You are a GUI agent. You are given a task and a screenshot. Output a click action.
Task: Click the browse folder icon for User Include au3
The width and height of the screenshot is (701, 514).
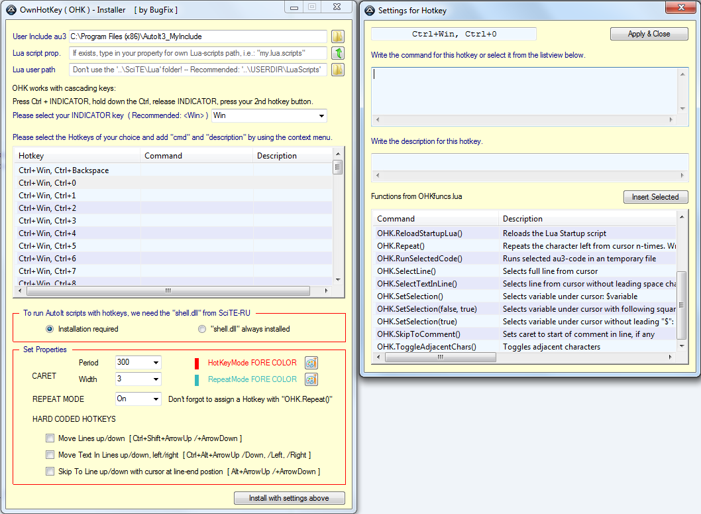pos(338,36)
